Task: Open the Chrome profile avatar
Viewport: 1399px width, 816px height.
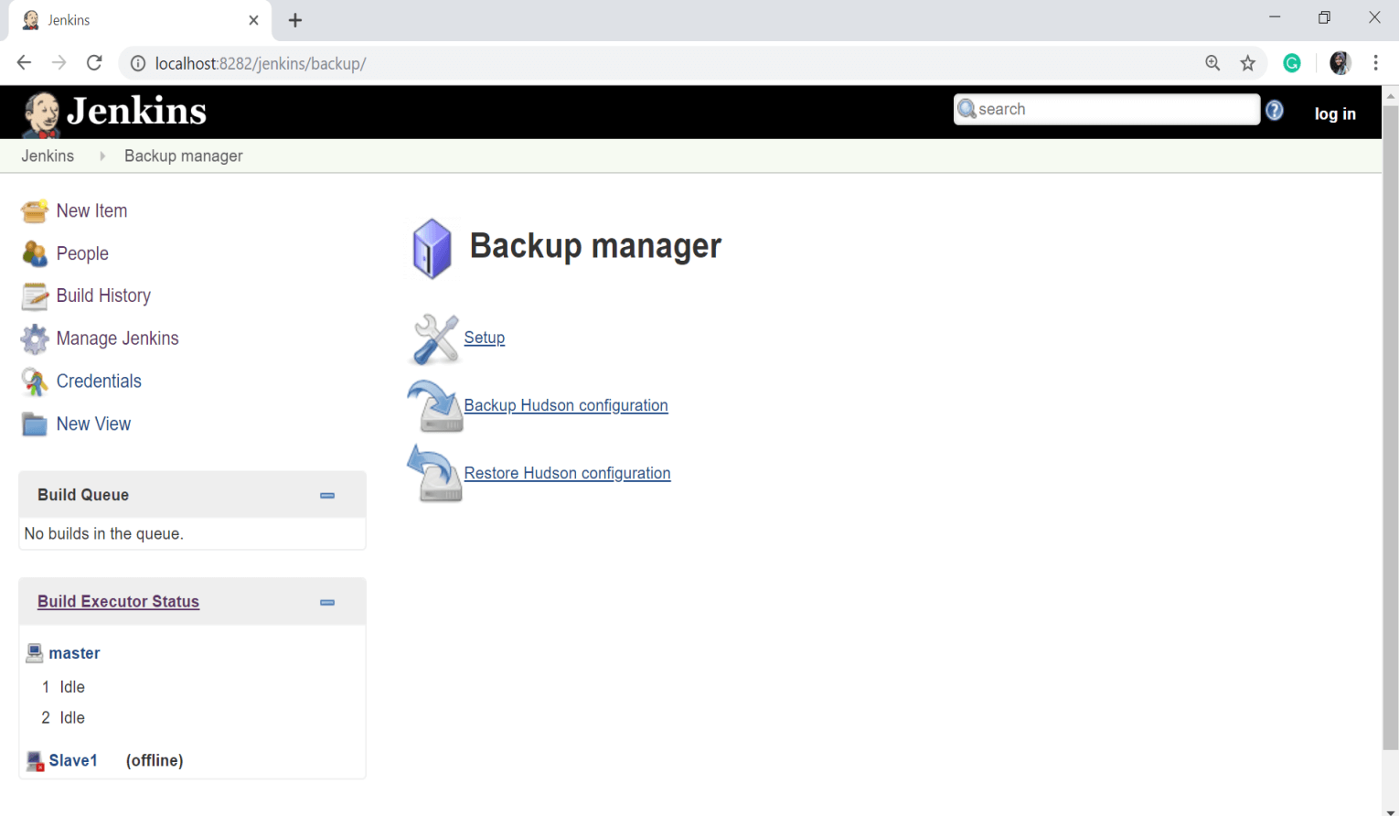Action: point(1340,63)
